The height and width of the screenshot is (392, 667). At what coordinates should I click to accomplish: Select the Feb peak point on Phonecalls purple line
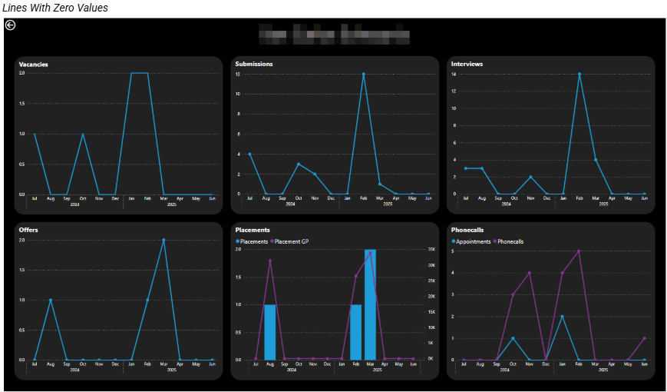[x=579, y=251]
